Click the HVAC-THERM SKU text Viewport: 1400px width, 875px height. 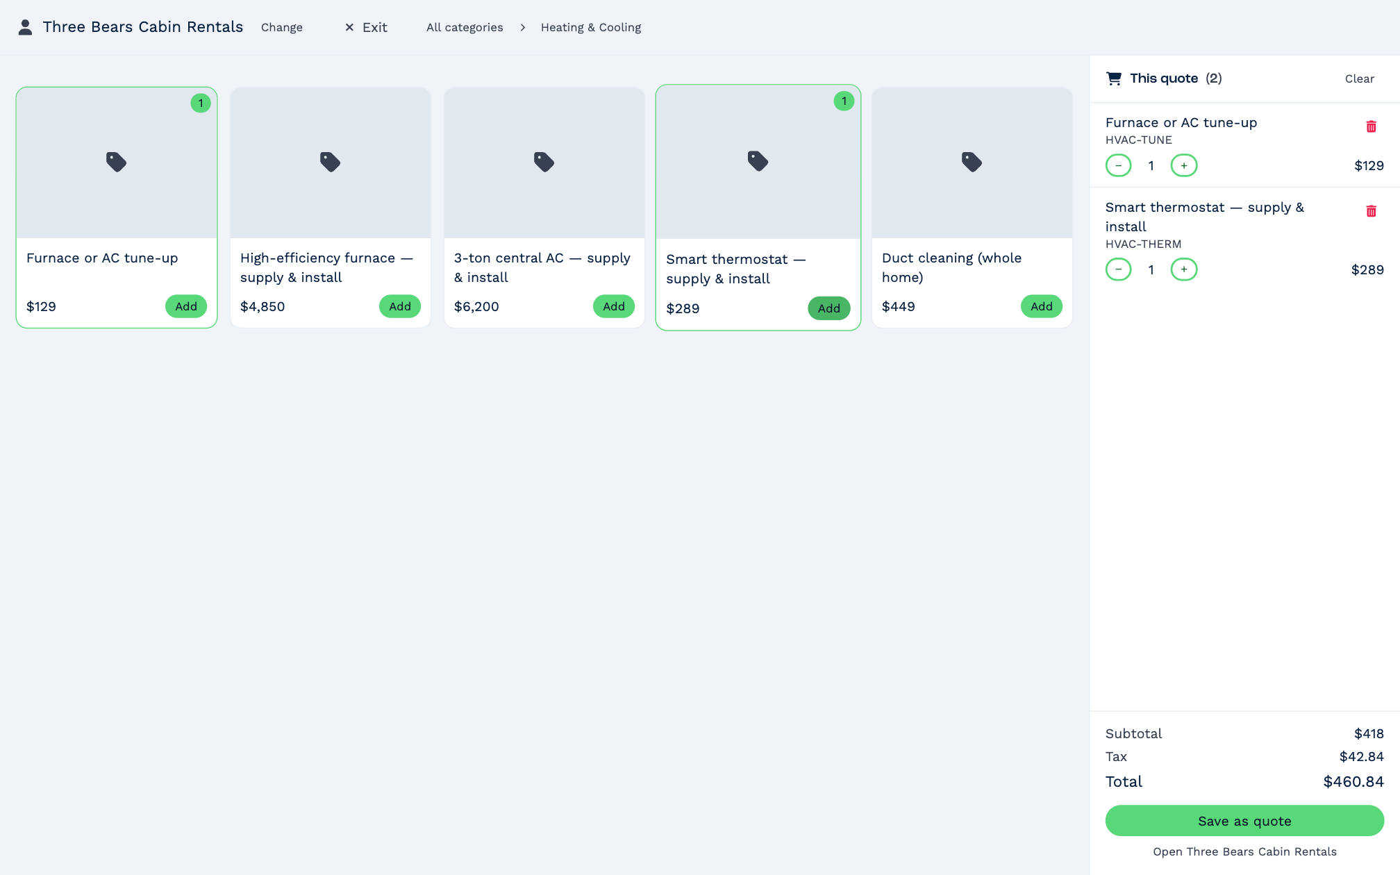1143,244
